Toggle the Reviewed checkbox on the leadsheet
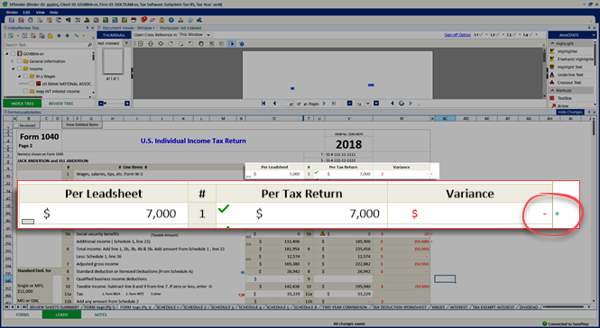This screenshot has width=600, height=328. pyautogui.click(x=16, y=125)
